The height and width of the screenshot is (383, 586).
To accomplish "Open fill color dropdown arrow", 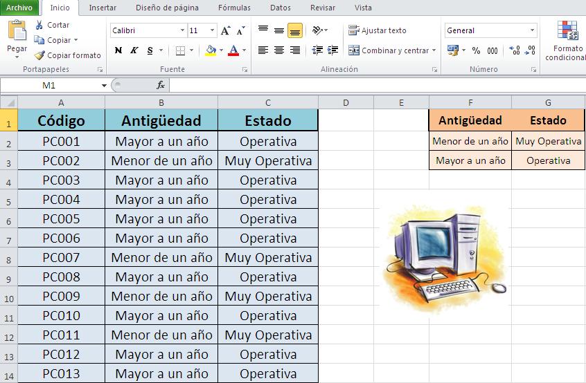I will pyautogui.click(x=221, y=50).
